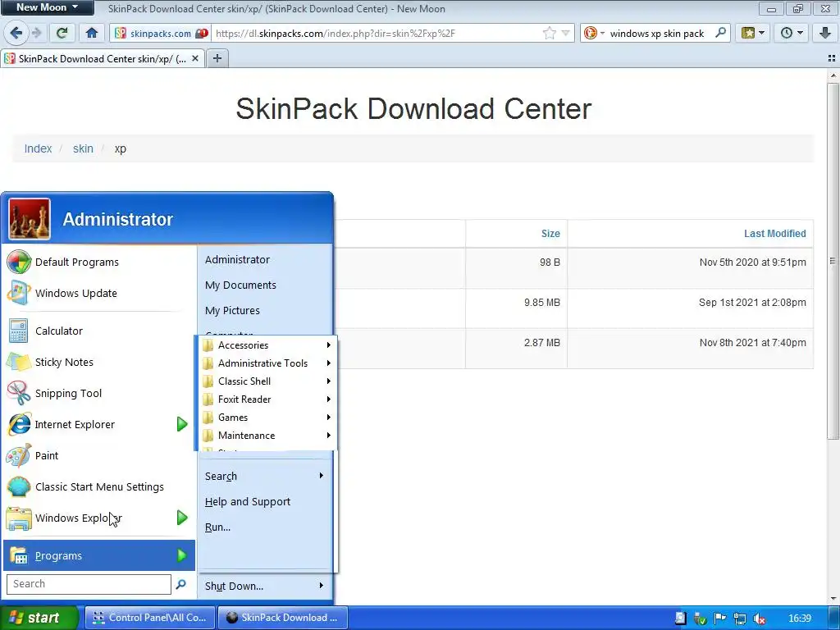Open the search engine selector dropdown
The width and height of the screenshot is (840, 630).
click(x=594, y=33)
